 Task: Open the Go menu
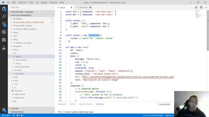[37, 2]
